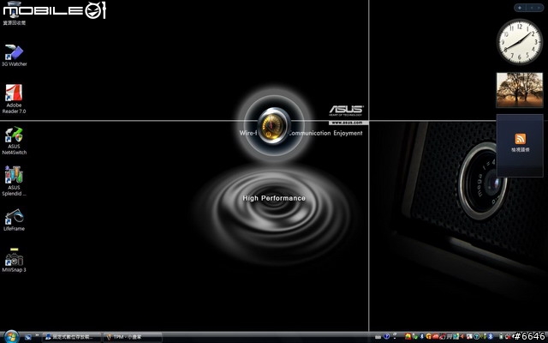Viewport: 548px width, 343px height.
Task: Select the ASUS Net4Switch desktop icon
Action: click(14, 141)
